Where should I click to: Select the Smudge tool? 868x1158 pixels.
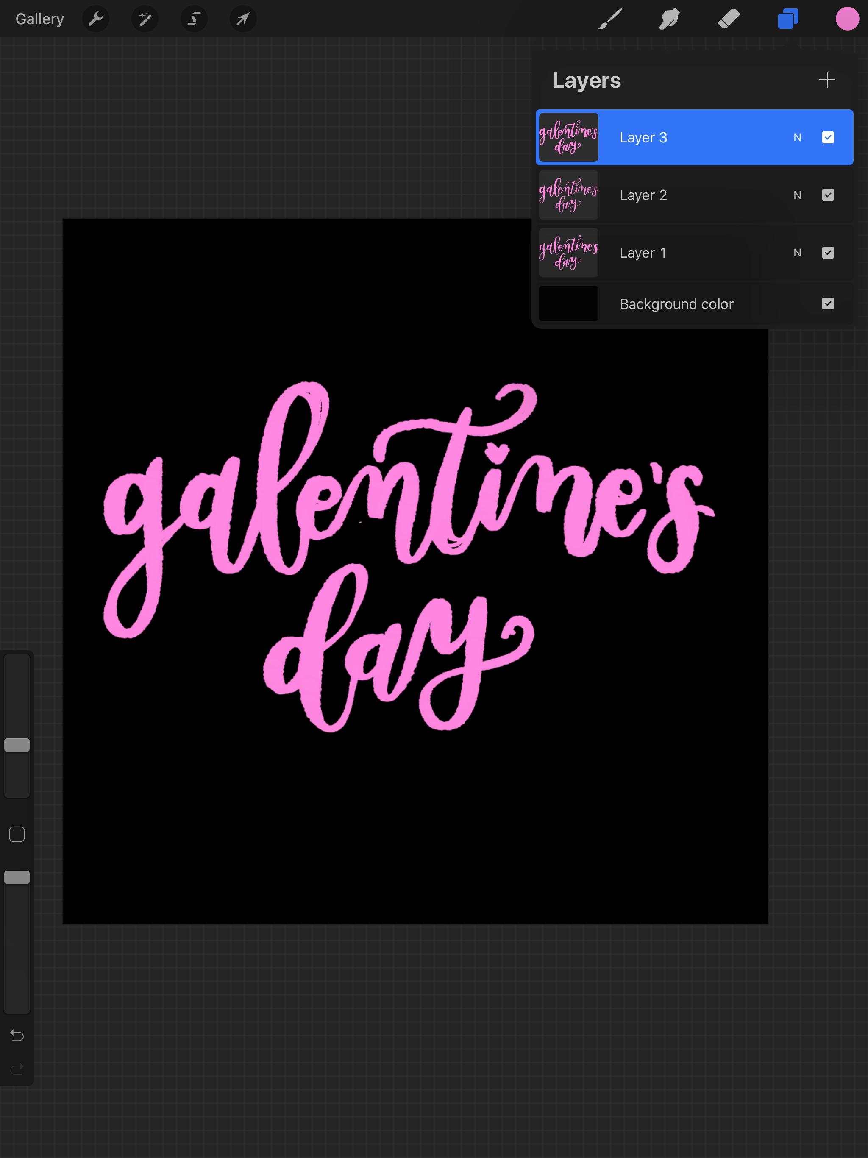[670, 19]
